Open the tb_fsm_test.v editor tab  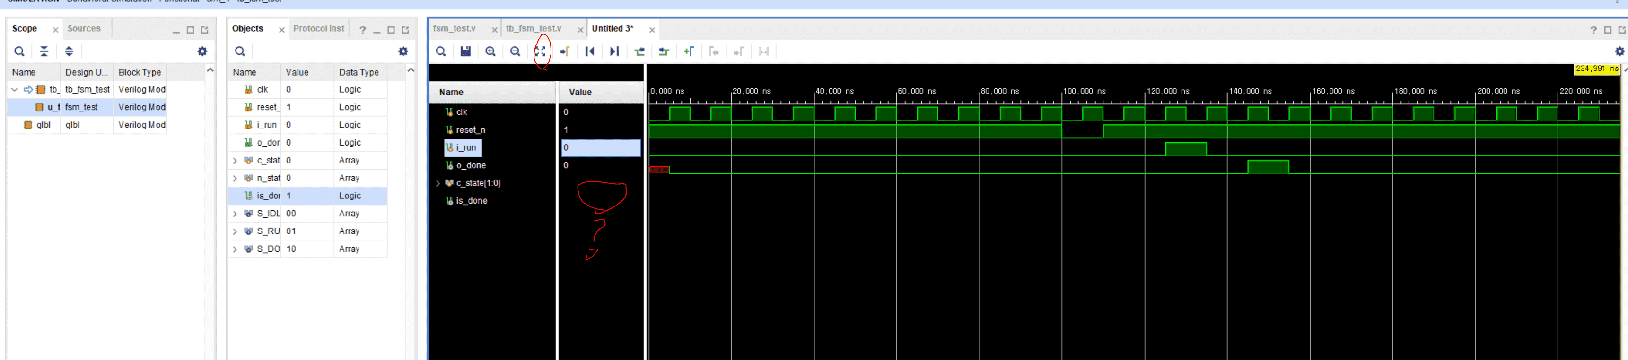pos(534,28)
